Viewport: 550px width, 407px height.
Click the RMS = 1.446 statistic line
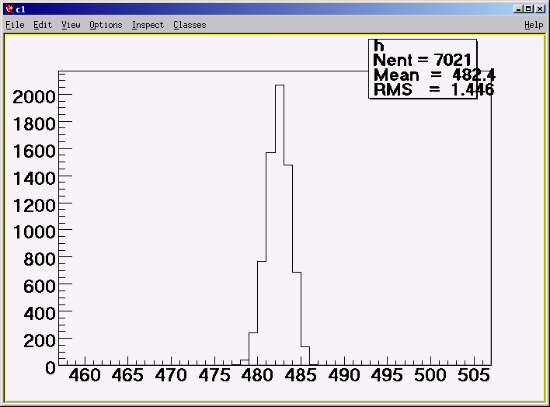[433, 90]
